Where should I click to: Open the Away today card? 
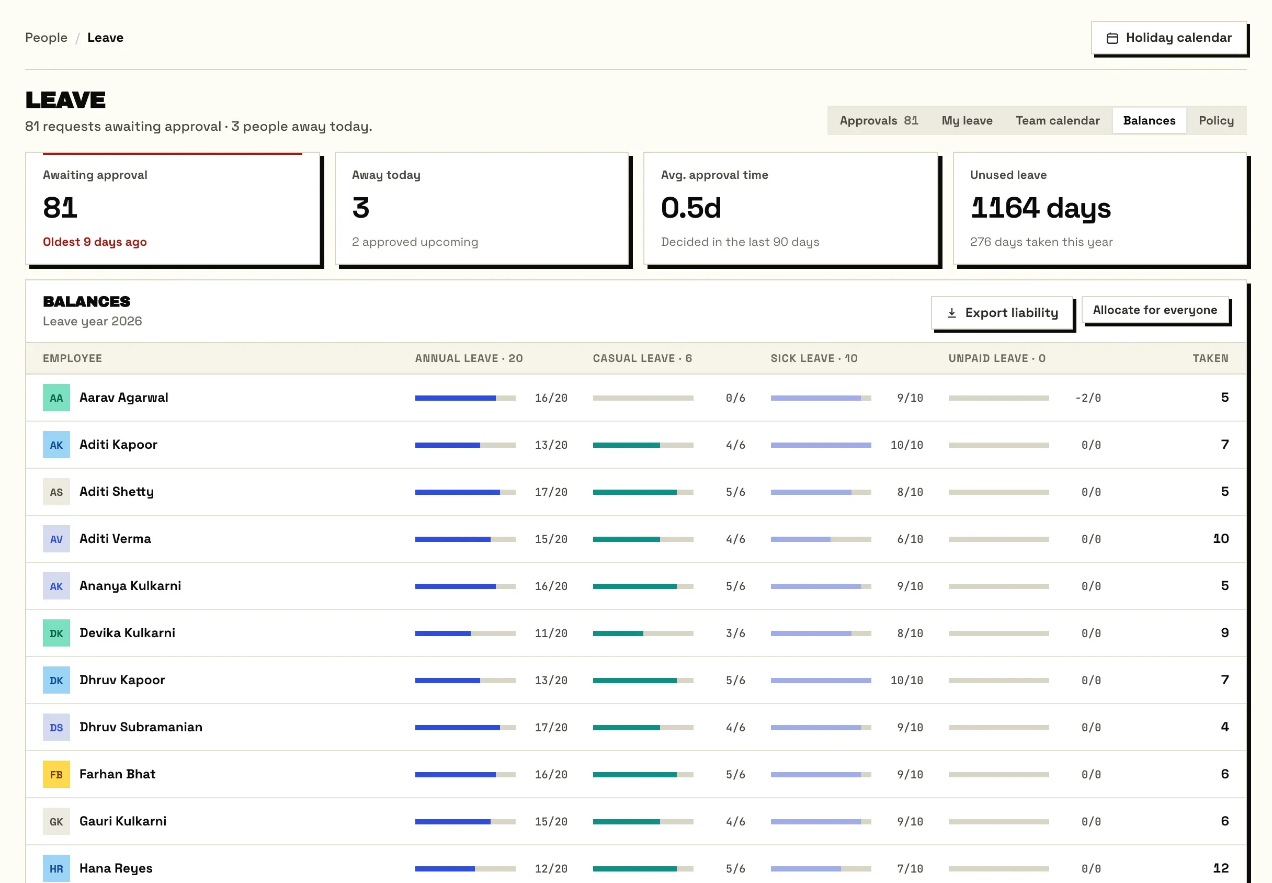[482, 209]
